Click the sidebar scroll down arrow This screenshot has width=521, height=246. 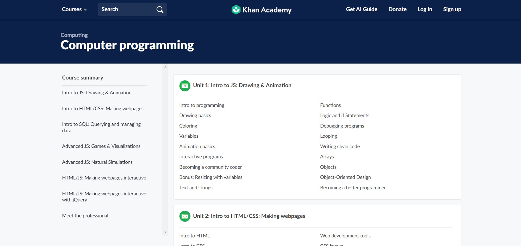coord(165,232)
